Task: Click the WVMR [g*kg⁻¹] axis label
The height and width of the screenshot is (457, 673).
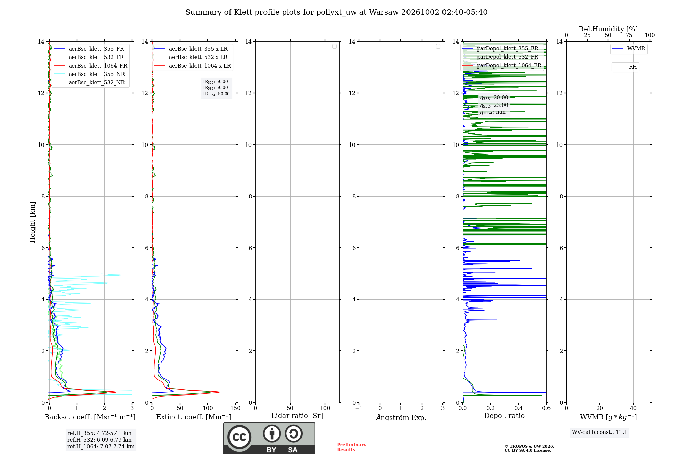Action: [608, 417]
